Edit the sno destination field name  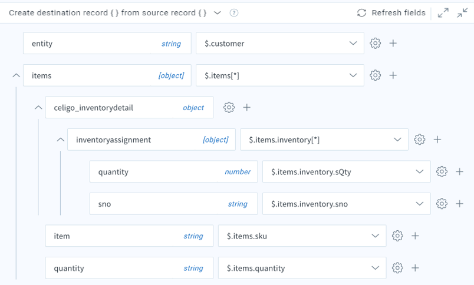[173, 204]
